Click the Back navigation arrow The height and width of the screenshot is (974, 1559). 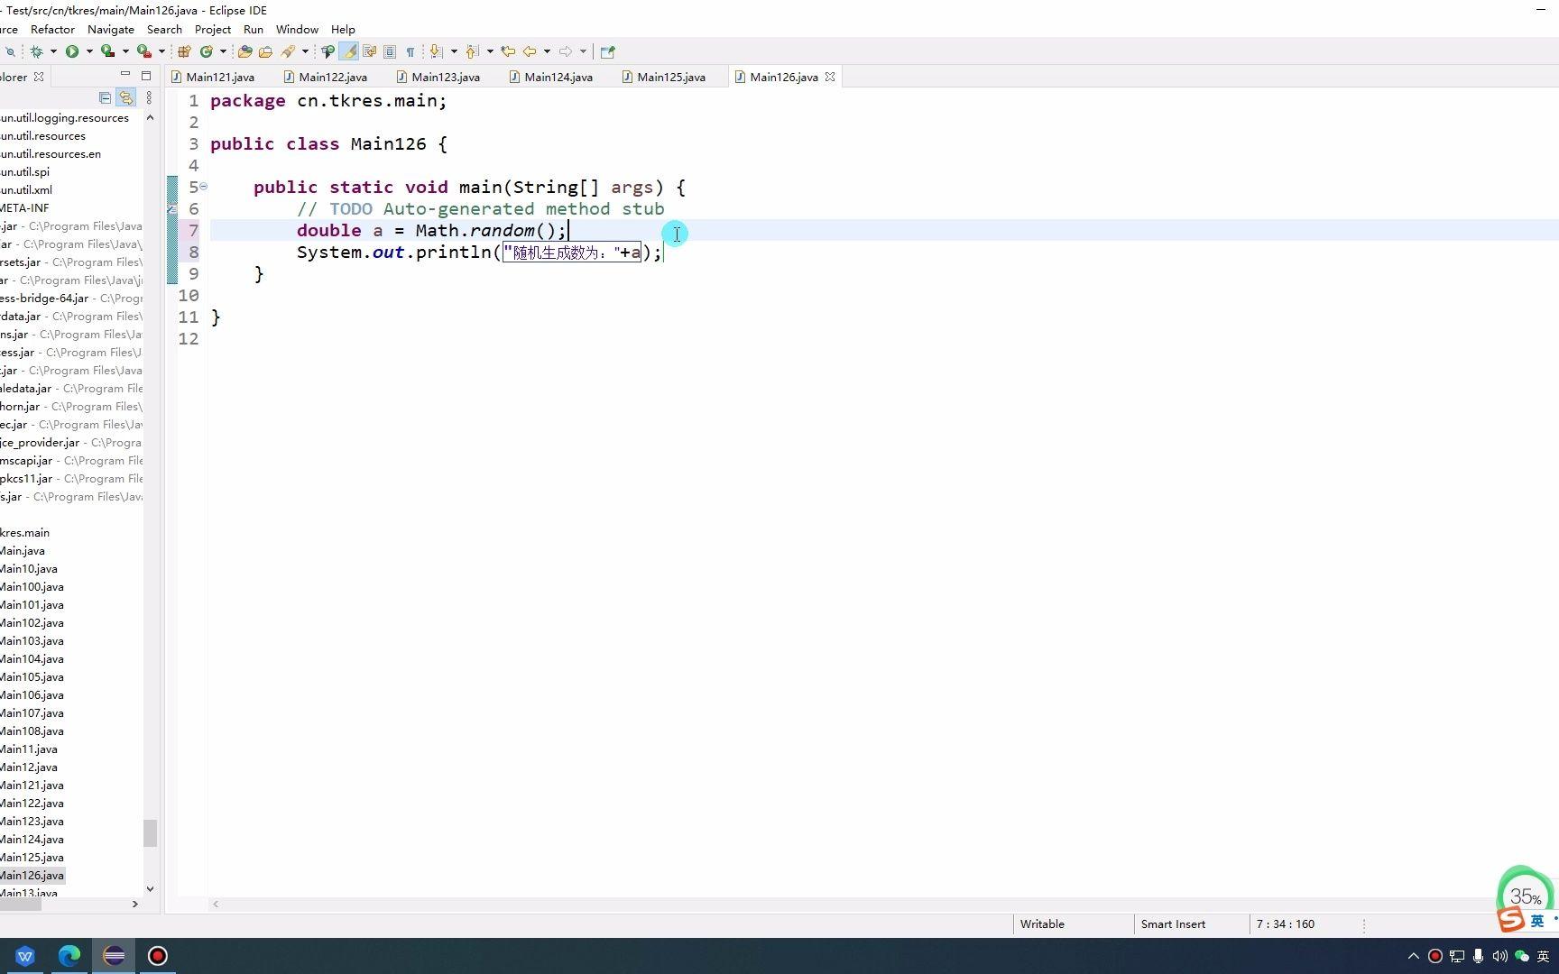530,51
